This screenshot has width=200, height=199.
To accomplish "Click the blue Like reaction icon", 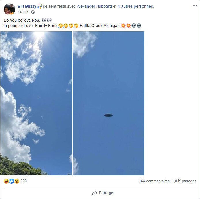I will [x=12, y=181].
